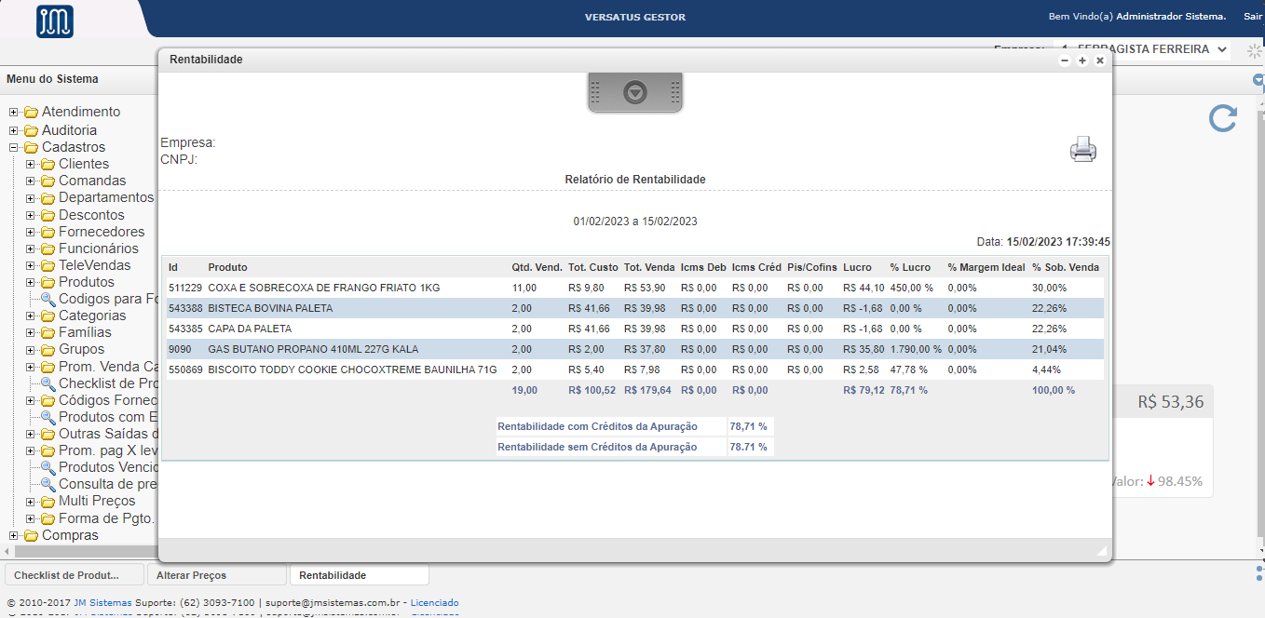1265x618 pixels.
Task: Expand the Compras tree node
Action: [14, 535]
